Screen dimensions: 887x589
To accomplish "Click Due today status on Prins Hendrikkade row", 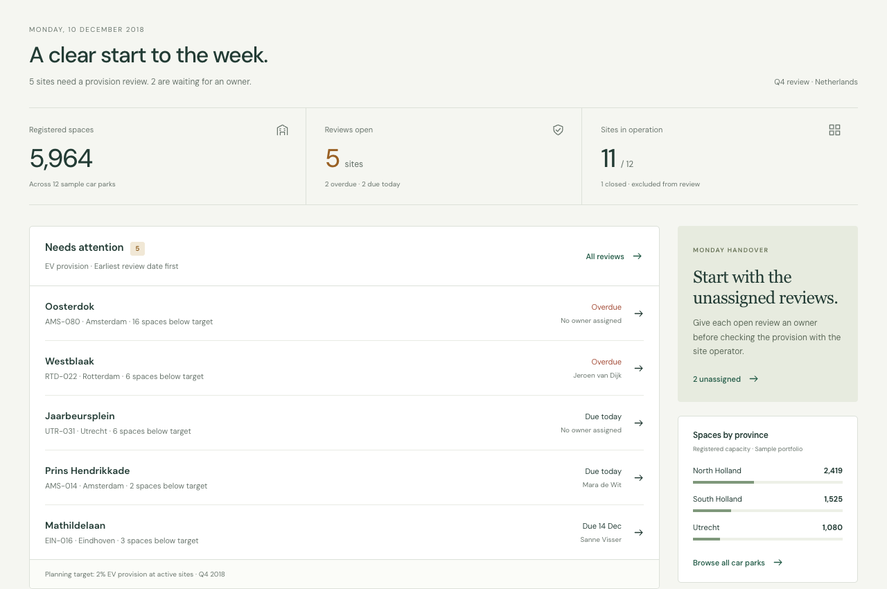I will (x=603, y=471).
